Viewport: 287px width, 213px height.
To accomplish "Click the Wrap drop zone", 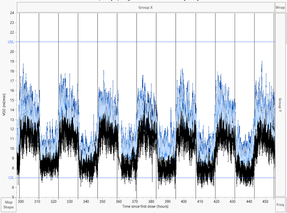I will [280, 8].
